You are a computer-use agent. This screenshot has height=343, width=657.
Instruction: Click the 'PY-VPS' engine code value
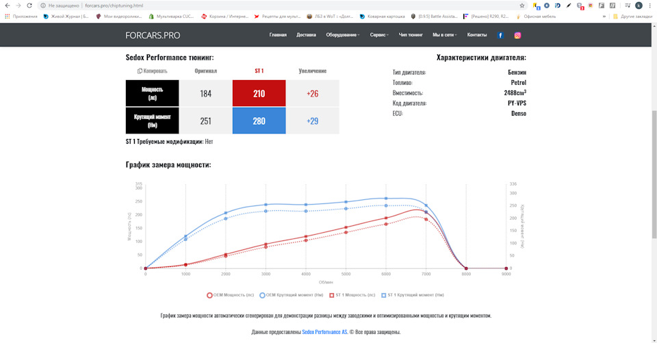click(x=517, y=103)
